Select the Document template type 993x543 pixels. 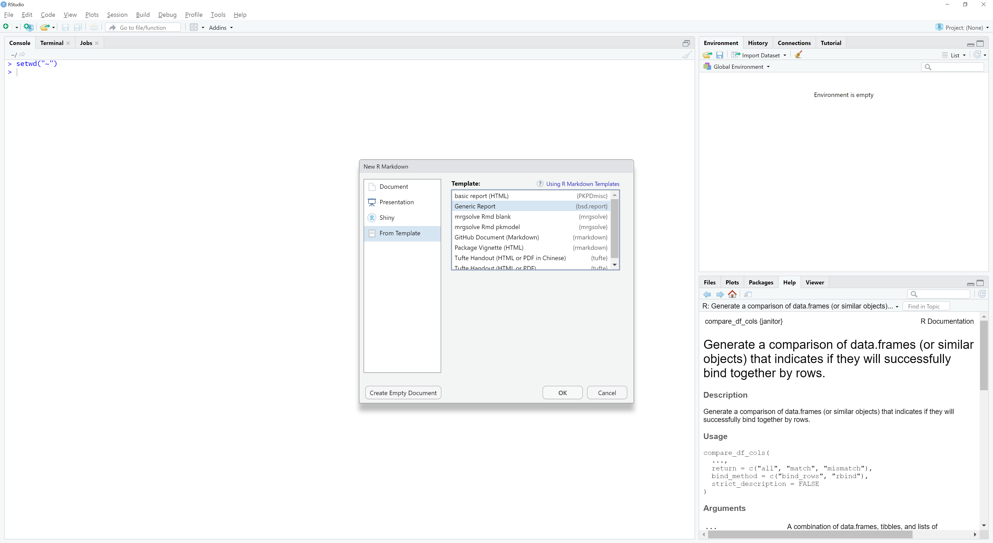[x=394, y=186]
